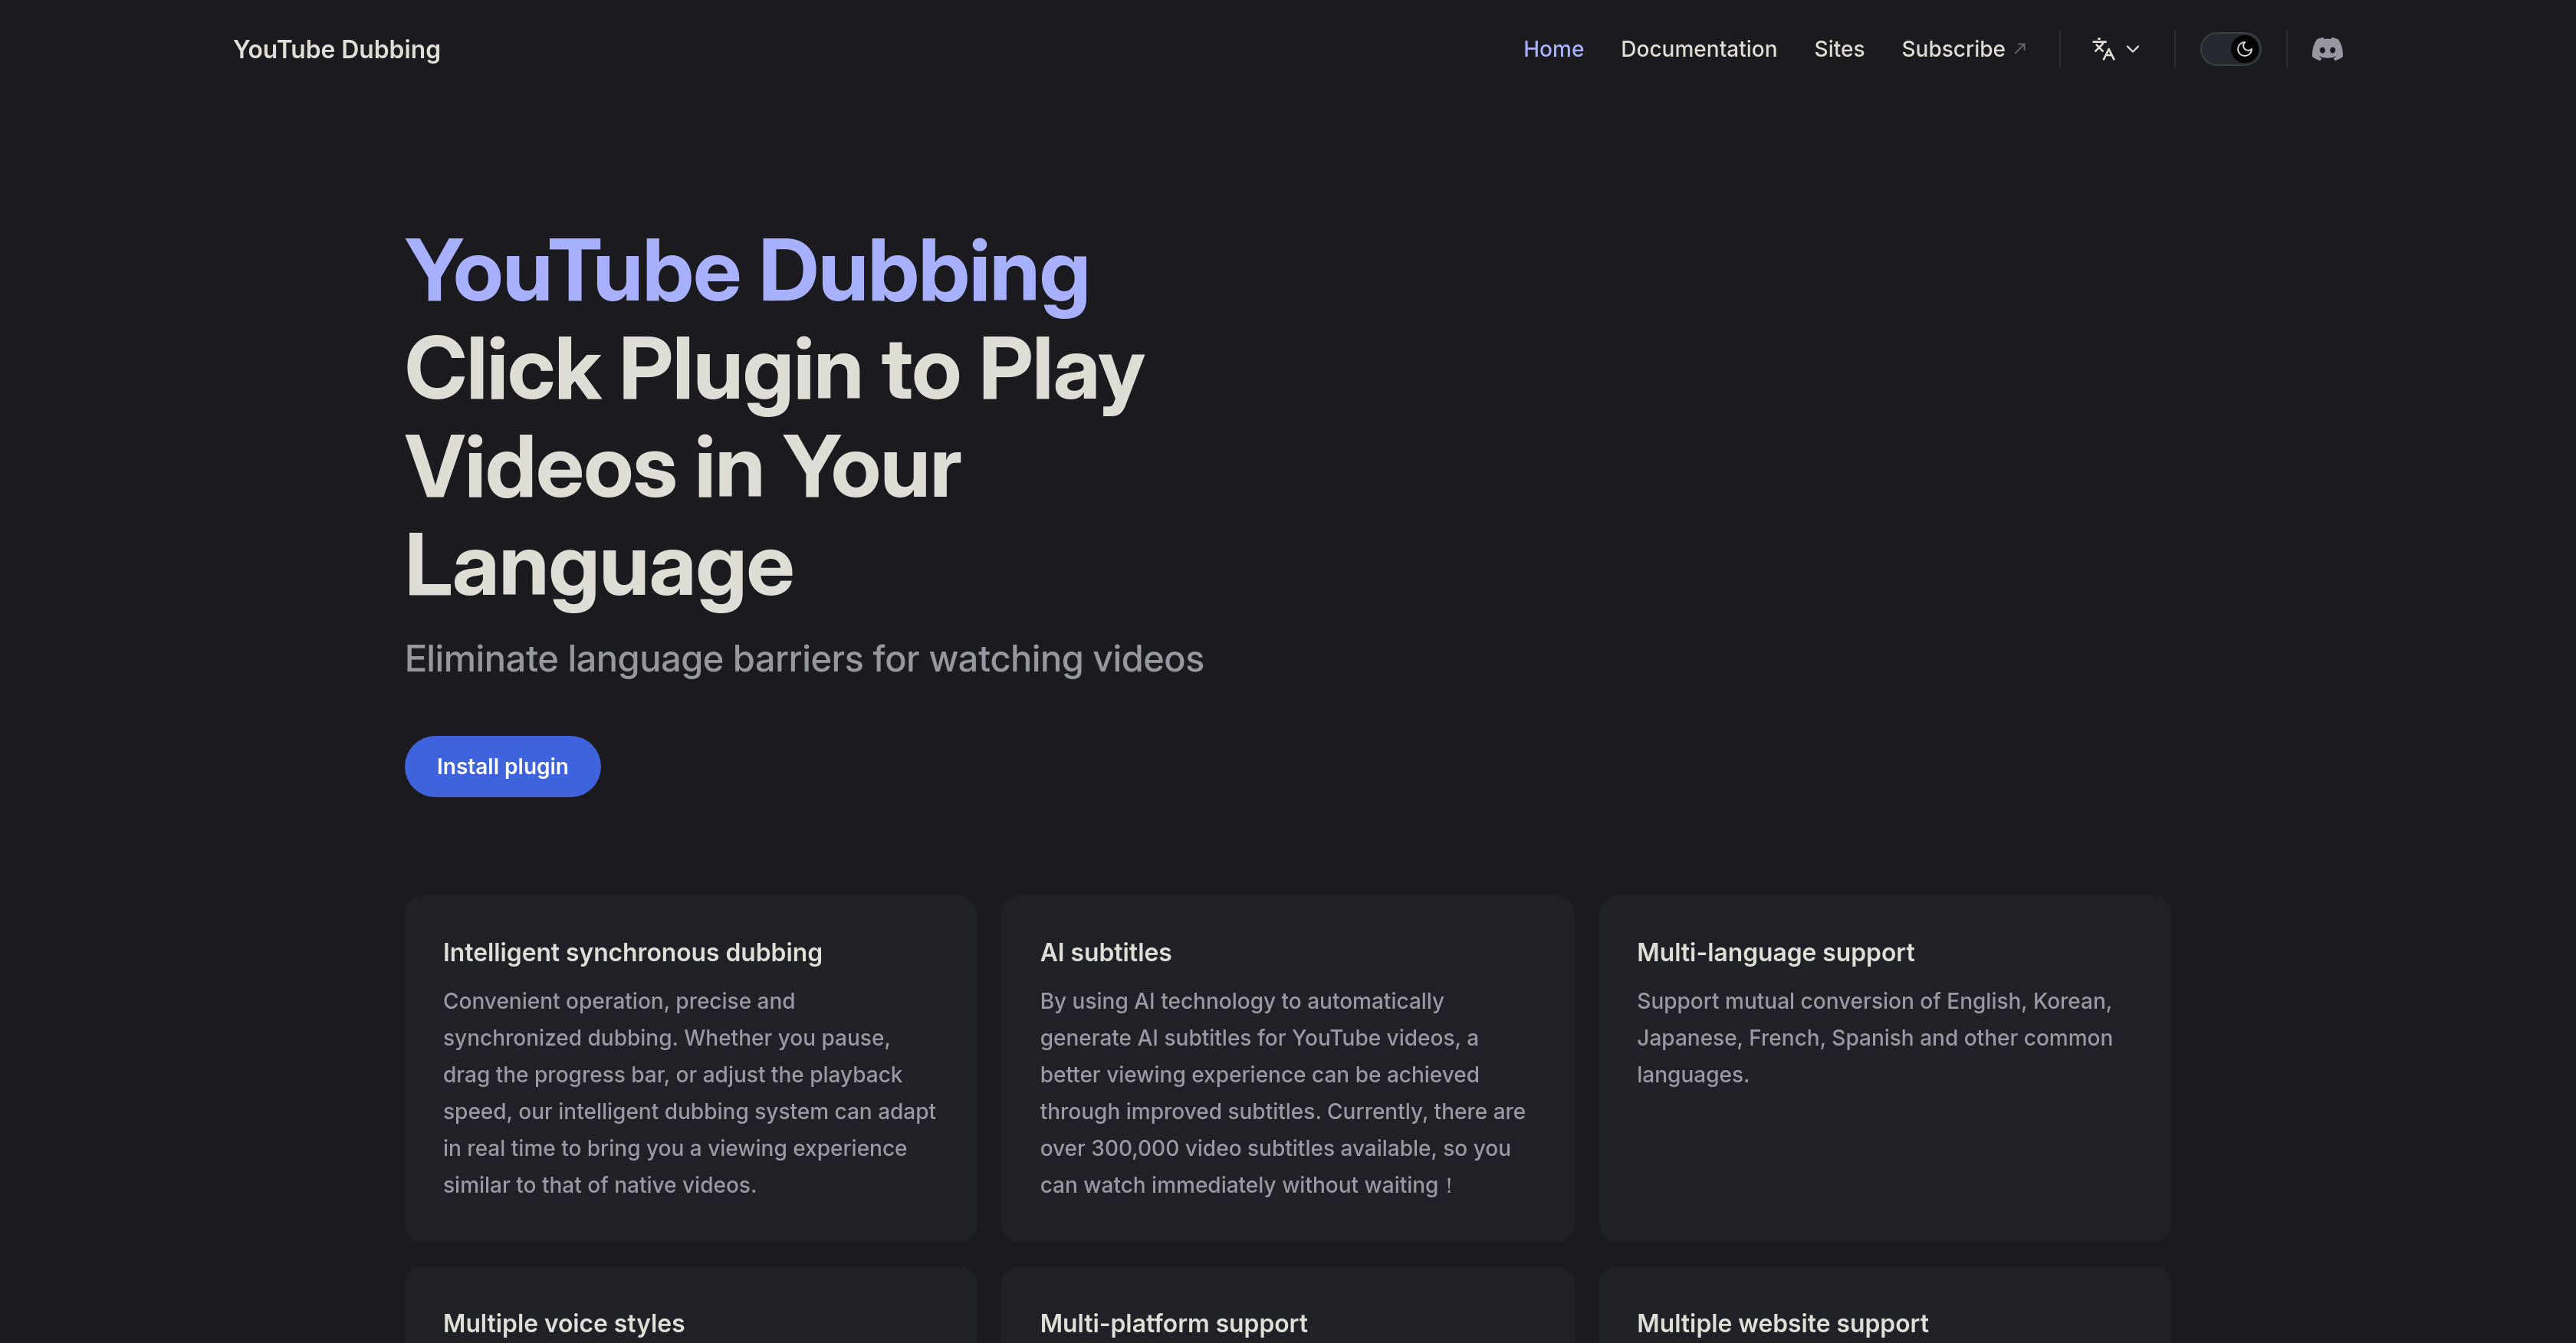Expand the chevron next to the translate icon
This screenshot has height=1343, width=2576.
point(2131,49)
